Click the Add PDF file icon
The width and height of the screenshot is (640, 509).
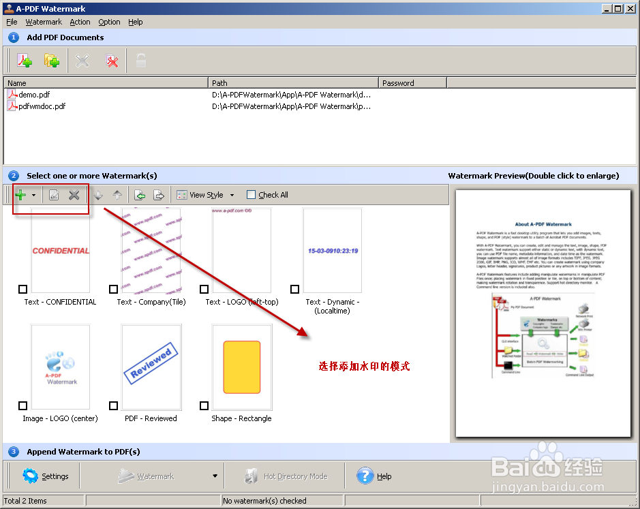(24, 61)
